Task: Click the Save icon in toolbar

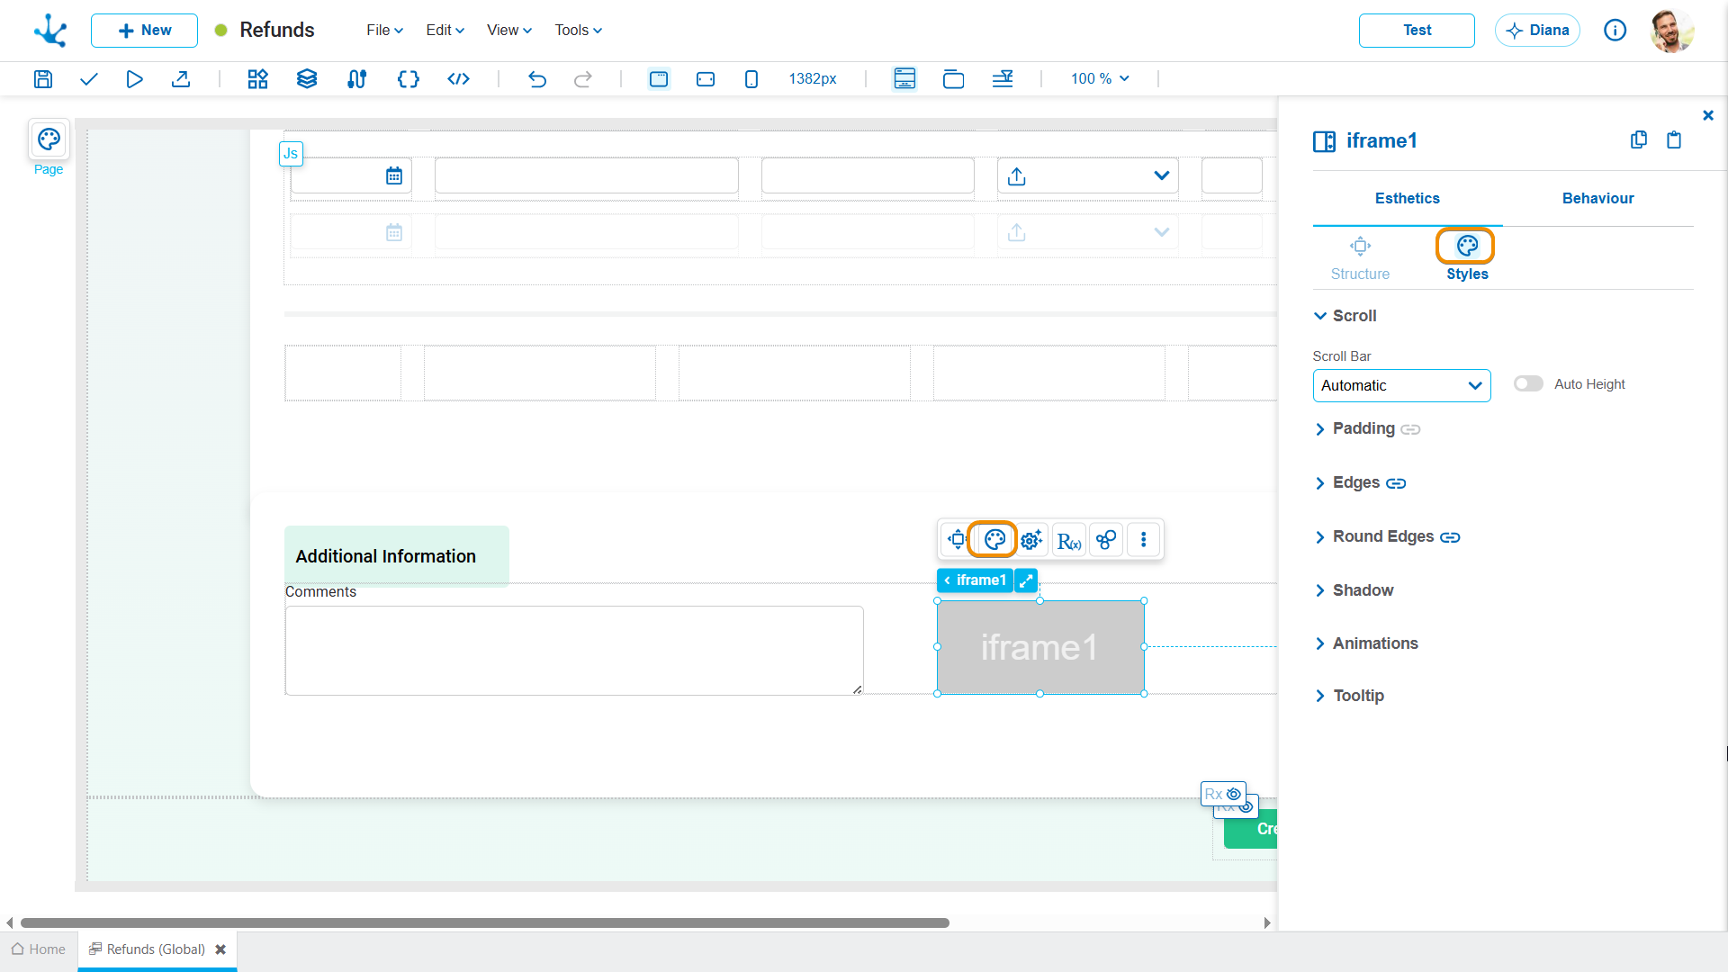Action: click(x=43, y=79)
